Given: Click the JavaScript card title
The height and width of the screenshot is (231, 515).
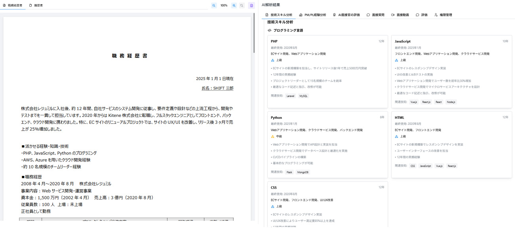Looking at the screenshot, I should (x=402, y=41).
